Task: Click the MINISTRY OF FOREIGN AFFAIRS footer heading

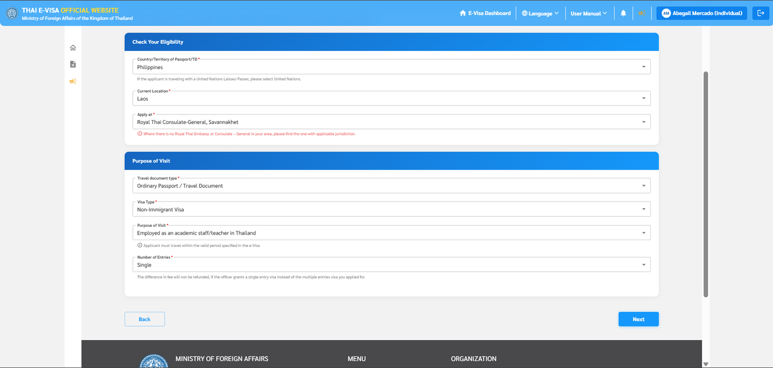Action: click(x=222, y=359)
